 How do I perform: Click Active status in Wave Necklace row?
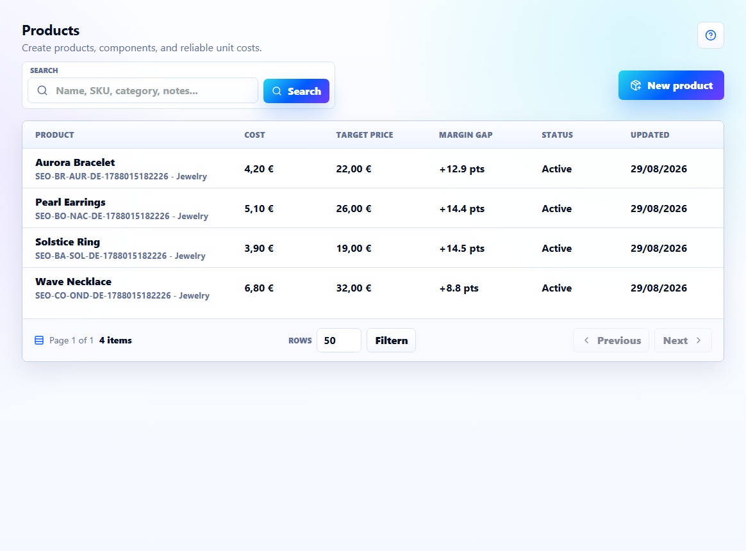tap(557, 288)
